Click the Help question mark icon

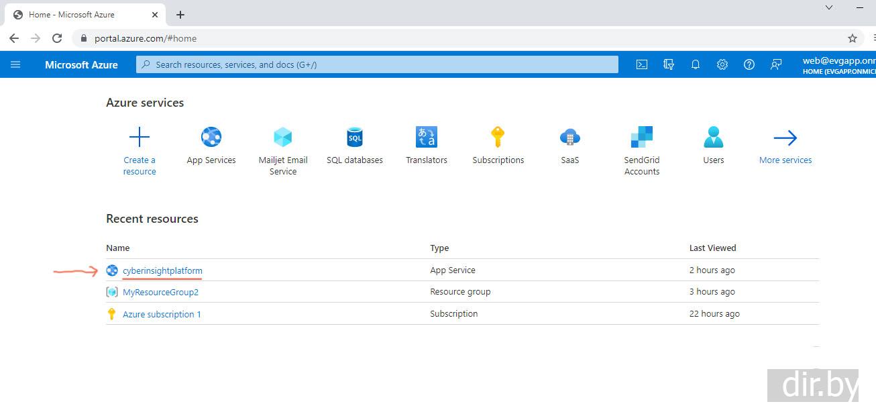point(749,64)
